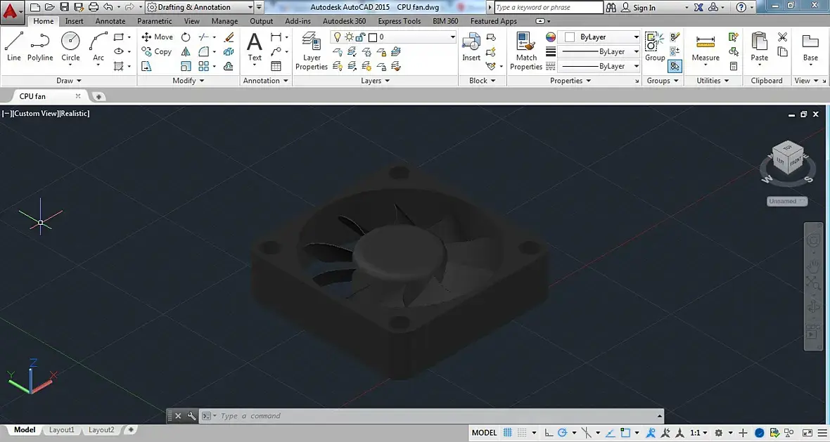830x442 pixels.
Task: Click Match Properties tool
Action: pyautogui.click(x=526, y=51)
